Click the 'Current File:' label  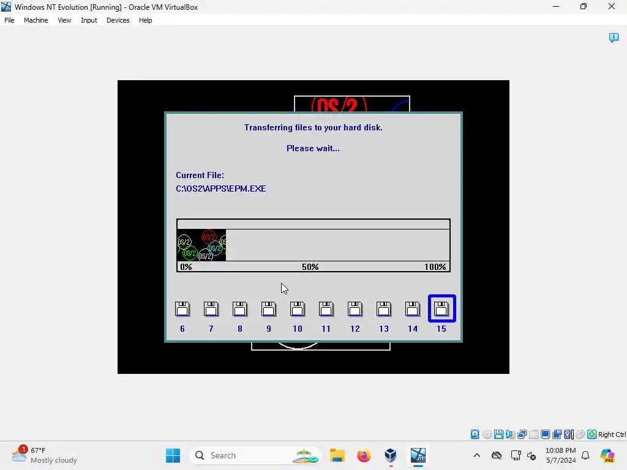pyautogui.click(x=200, y=175)
